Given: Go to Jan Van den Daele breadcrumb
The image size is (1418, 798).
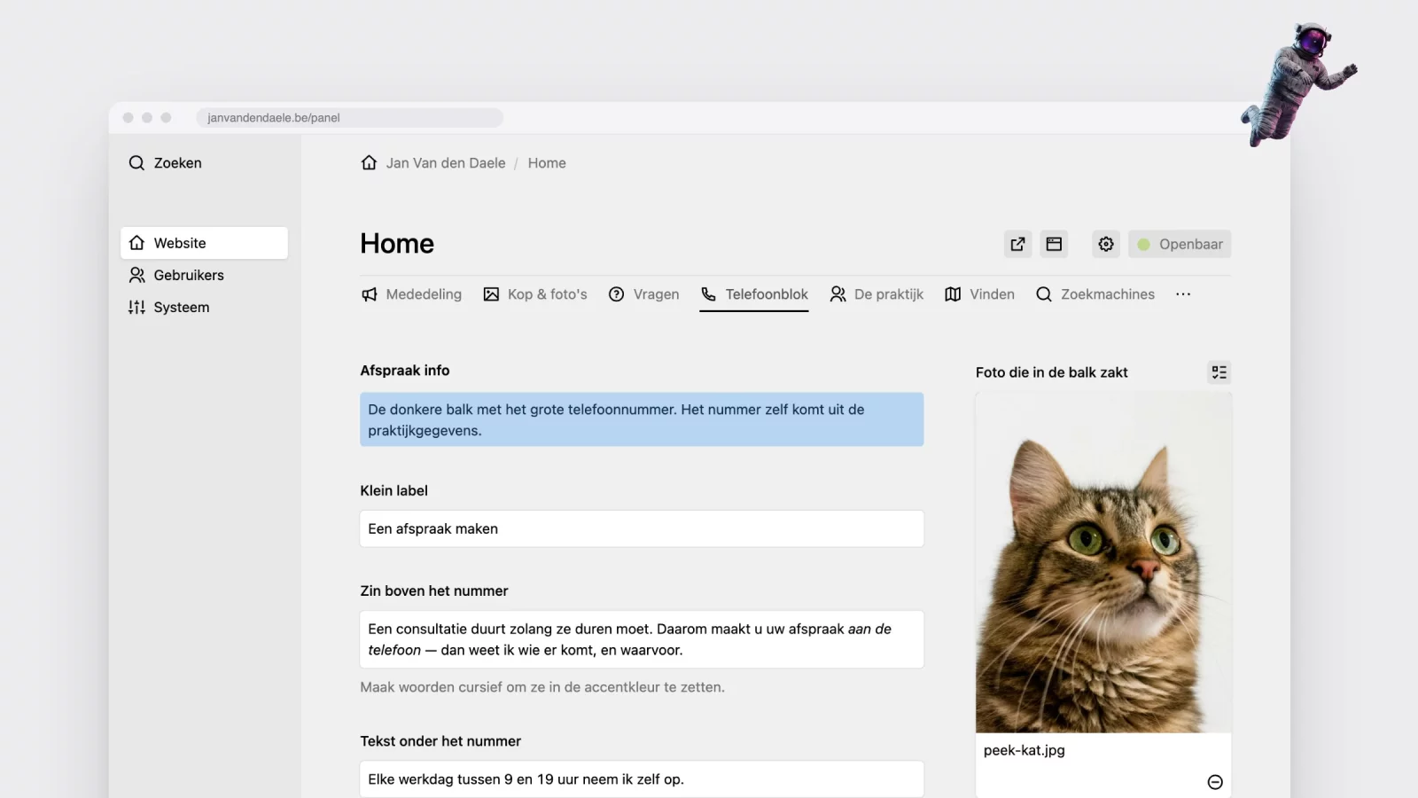Looking at the screenshot, I should click(x=446, y=163).
